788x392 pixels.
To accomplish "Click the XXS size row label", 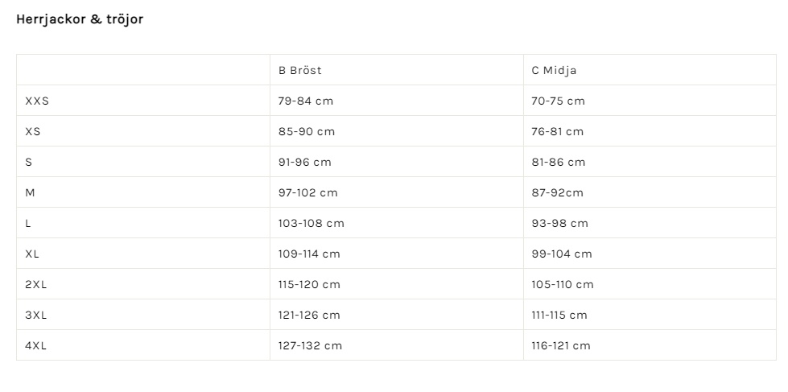I will point(37,101).
